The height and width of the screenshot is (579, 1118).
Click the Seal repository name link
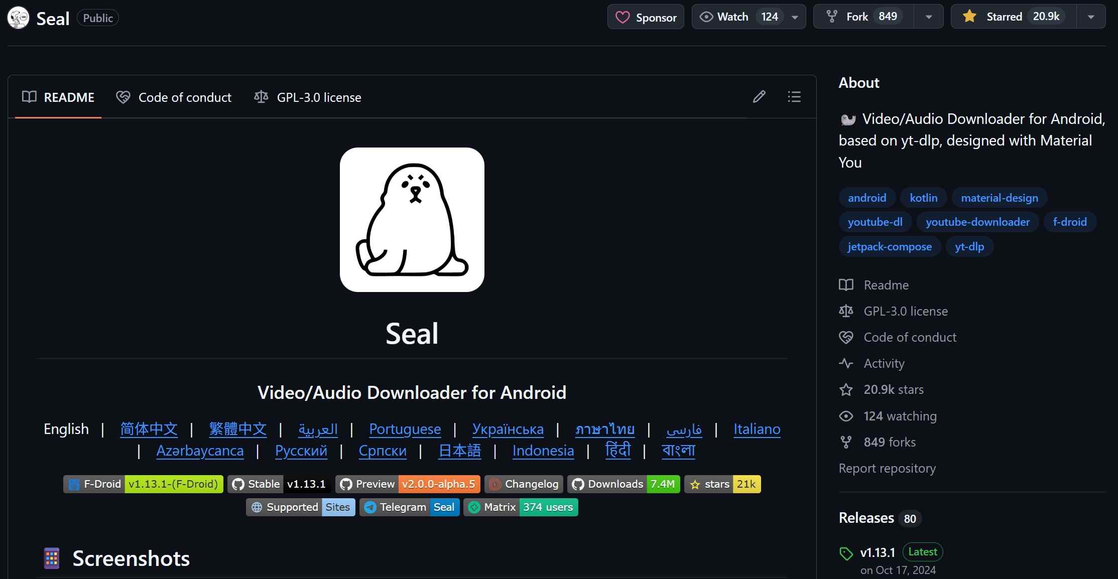click(x=53, y=19)
